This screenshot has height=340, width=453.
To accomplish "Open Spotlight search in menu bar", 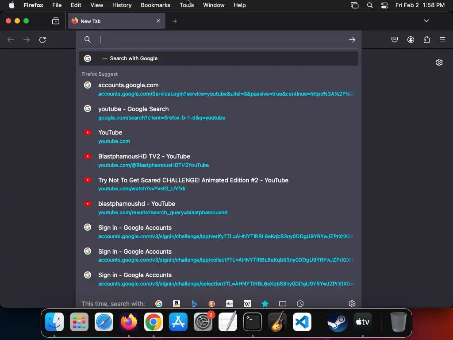I will pos(369,5).
